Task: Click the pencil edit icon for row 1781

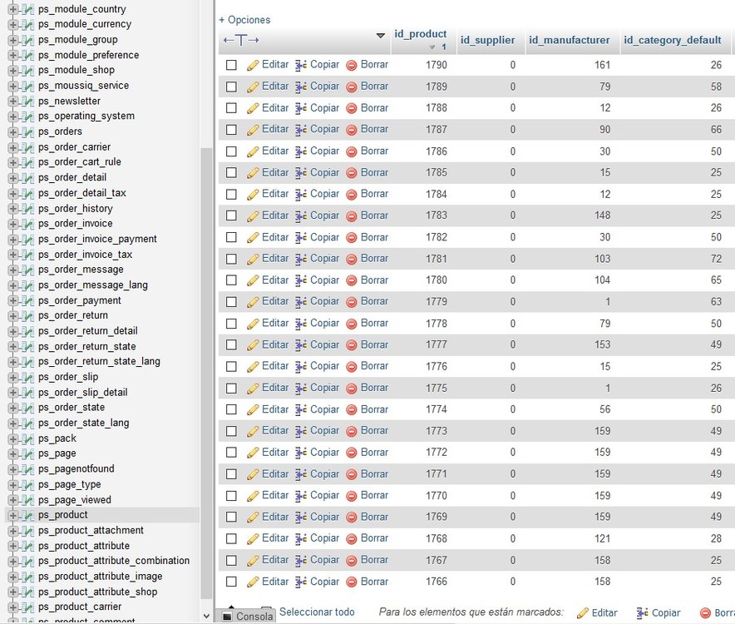Action: click(253, 260)
